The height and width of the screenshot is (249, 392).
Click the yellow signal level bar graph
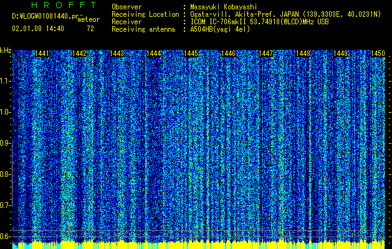(x=199, y=245)
